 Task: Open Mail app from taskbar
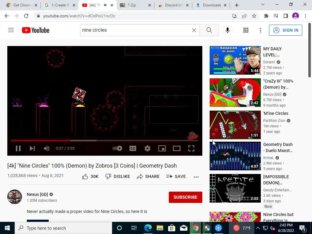[183, 228]
